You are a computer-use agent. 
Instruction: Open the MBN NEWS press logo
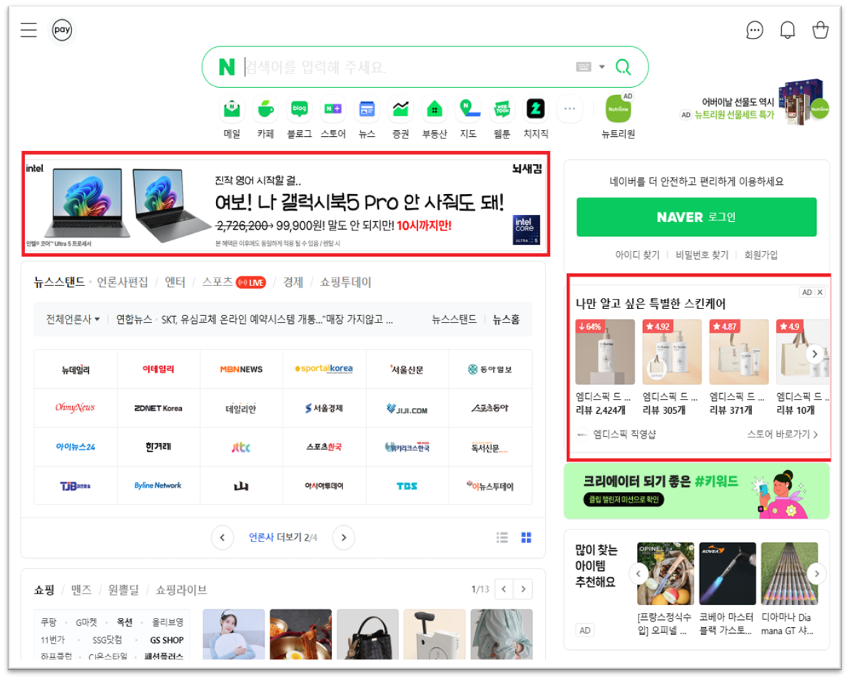tap(241, 369)
